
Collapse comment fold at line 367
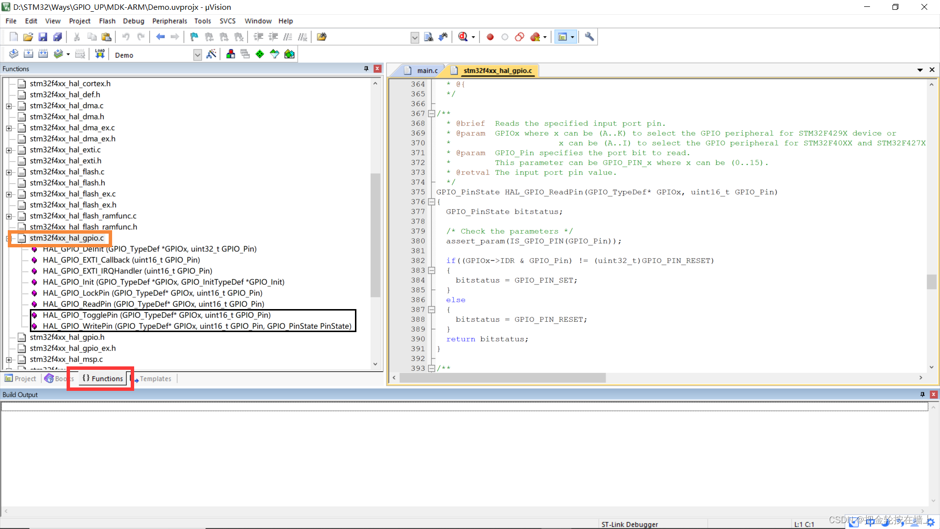(431, 114)
